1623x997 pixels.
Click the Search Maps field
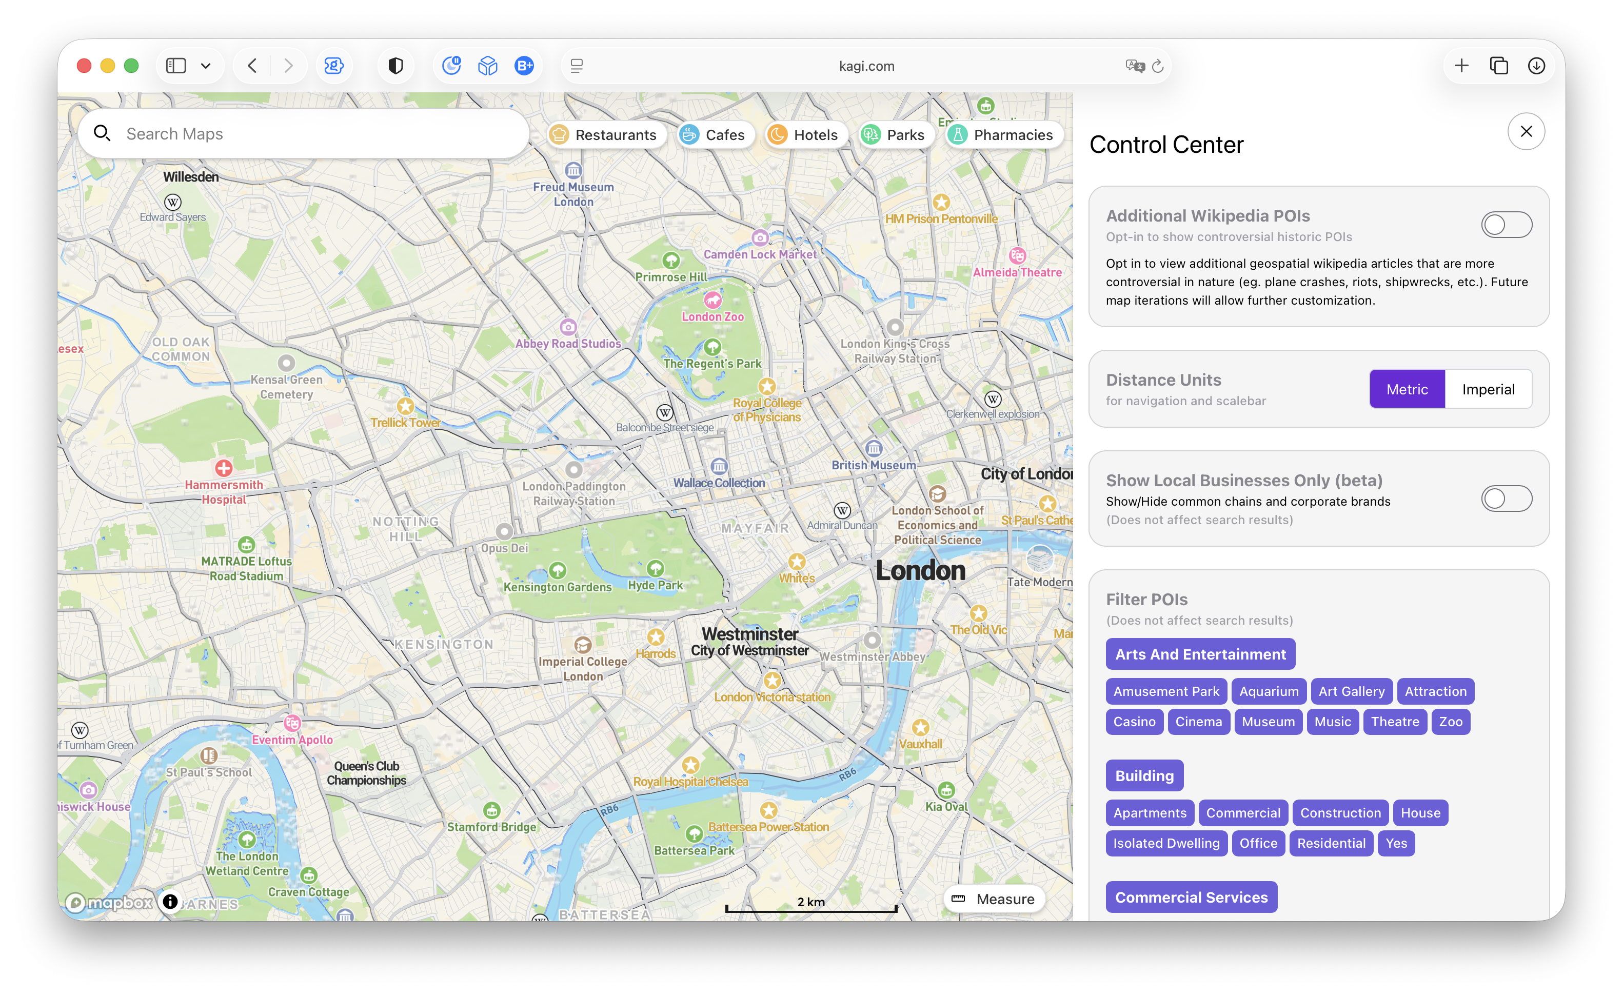pos(303,134)
